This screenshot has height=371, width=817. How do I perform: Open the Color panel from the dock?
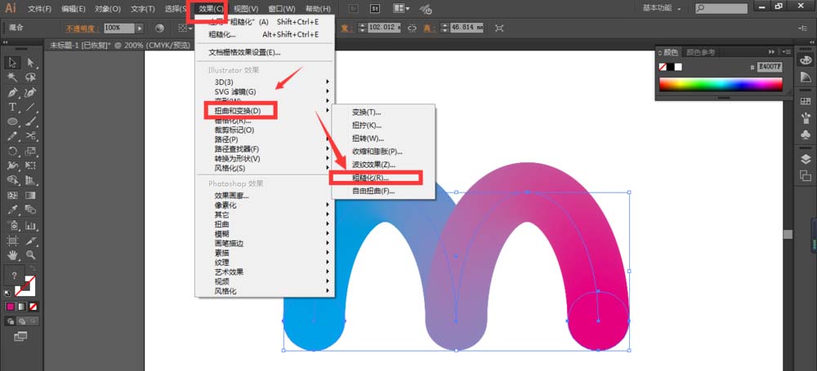(806, 60)
